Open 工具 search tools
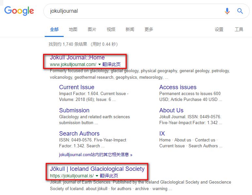This screenshot has height=195, width=252. pos(239,29)
